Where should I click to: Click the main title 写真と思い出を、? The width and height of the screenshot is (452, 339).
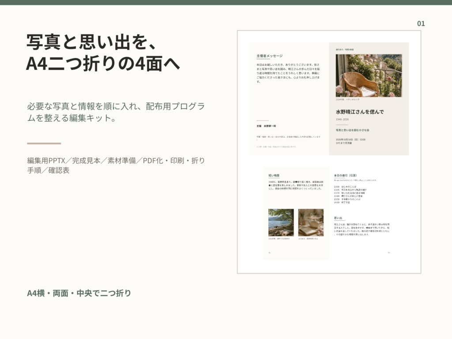tap(92, 42)
